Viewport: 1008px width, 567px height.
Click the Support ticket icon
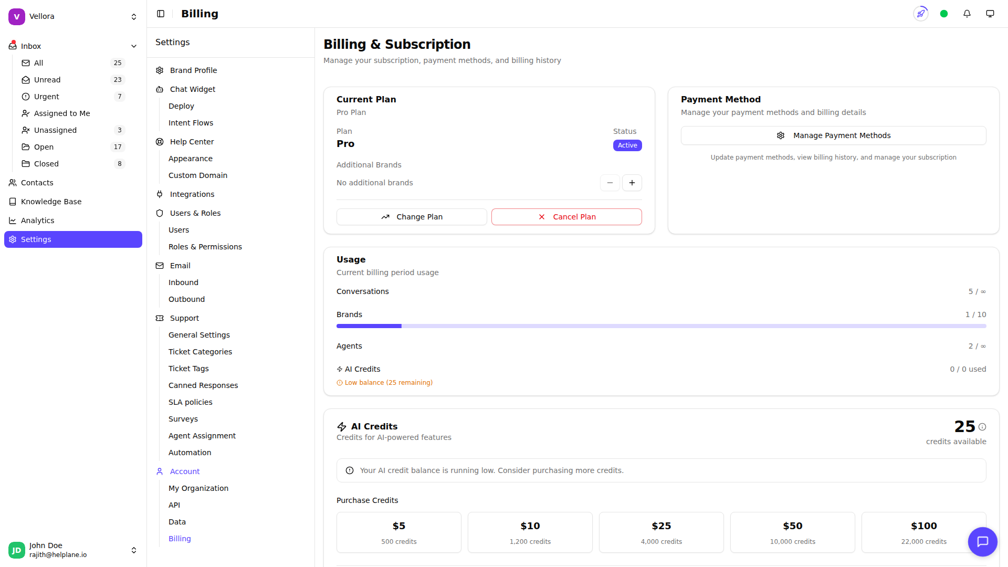click(160, 318)
